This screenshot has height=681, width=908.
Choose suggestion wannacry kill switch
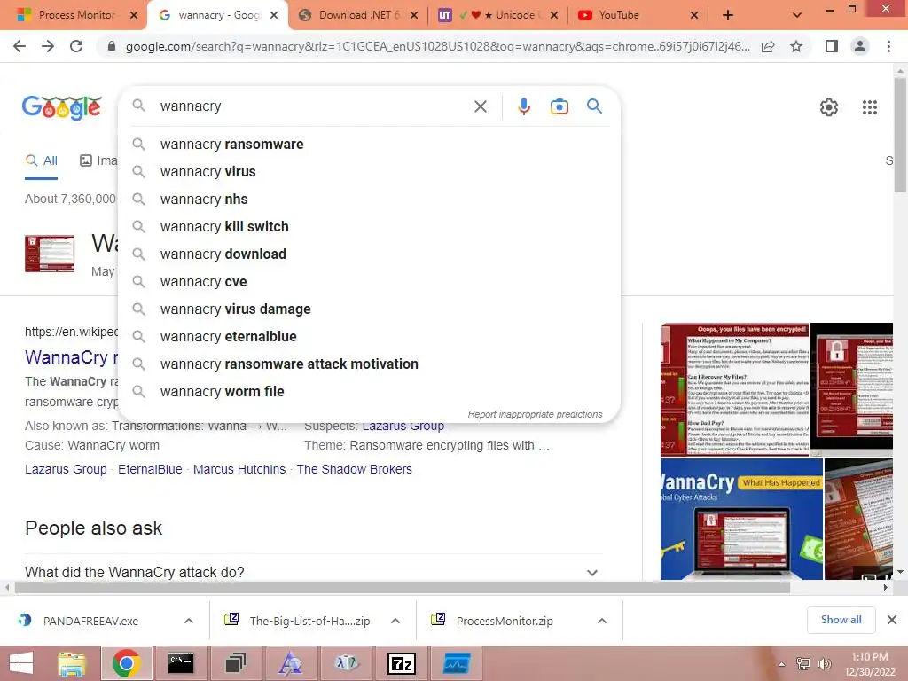click(x=370, y=226)
